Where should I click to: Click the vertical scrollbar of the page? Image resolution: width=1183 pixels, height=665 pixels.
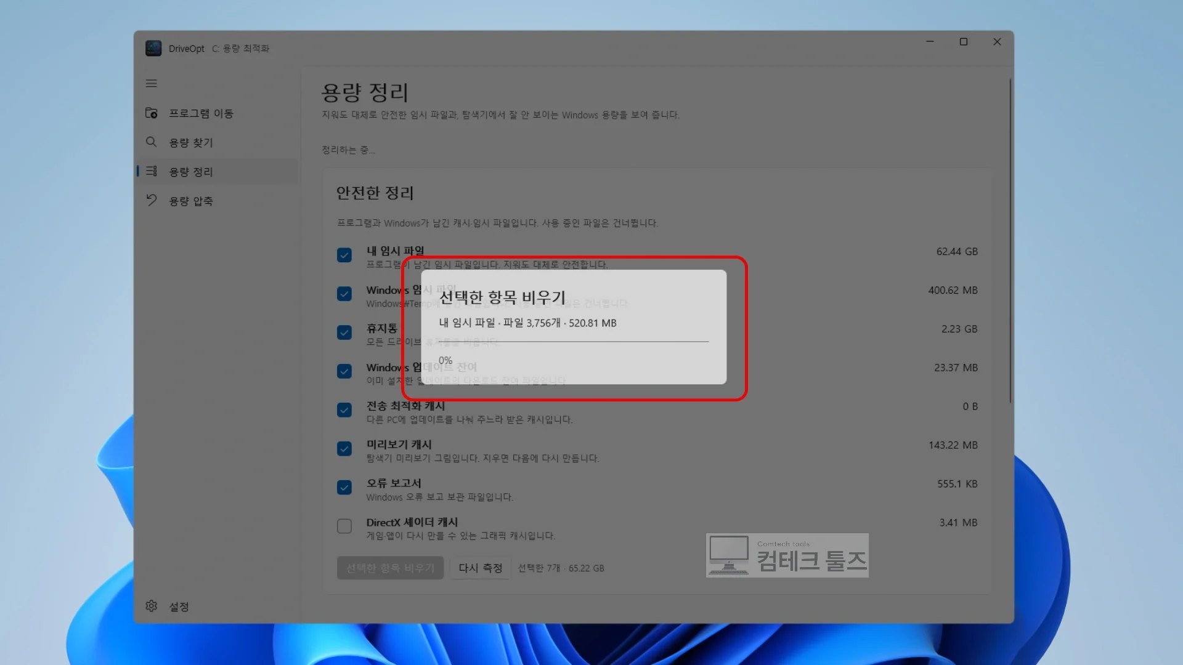pos(1010,241)
